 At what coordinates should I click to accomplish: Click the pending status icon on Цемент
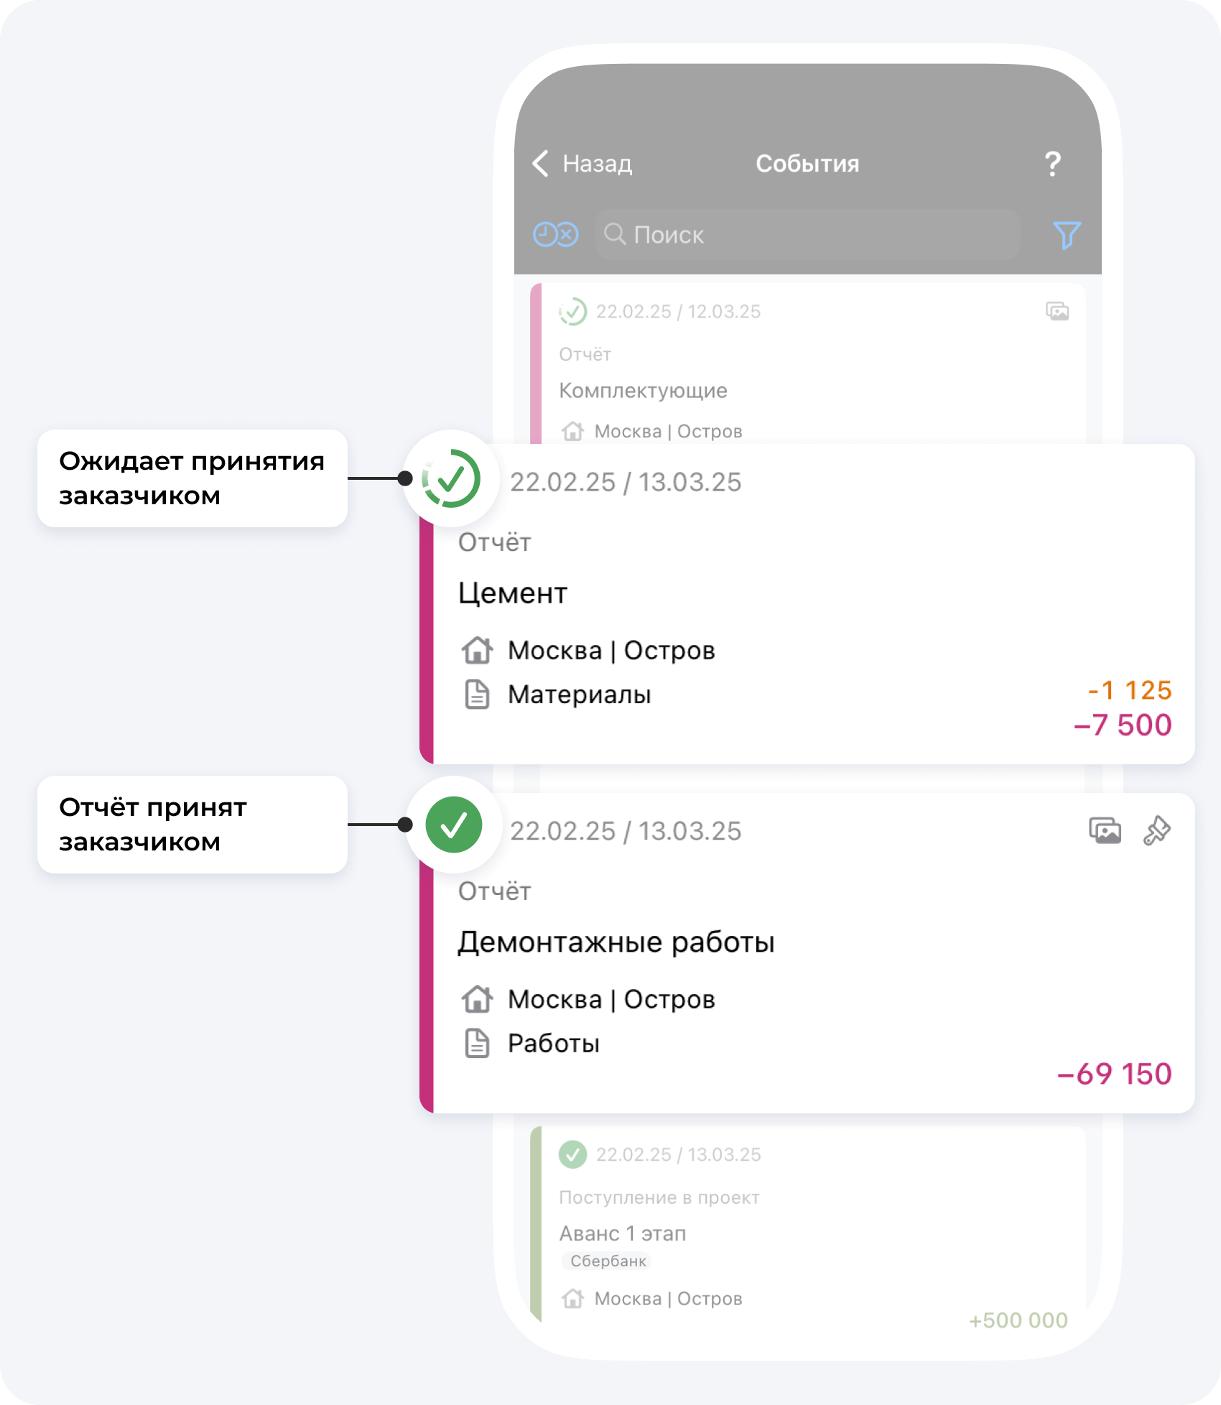point(451,478)
